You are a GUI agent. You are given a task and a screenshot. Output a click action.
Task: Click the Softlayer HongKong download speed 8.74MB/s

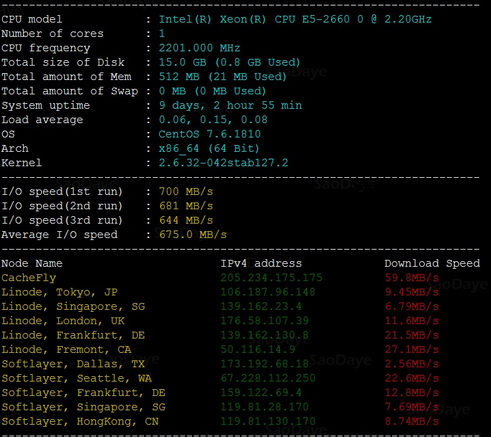(x=411, y=421)
